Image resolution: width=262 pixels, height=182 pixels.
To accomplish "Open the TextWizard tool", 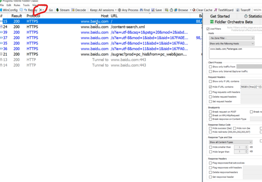I will (224, 10).
